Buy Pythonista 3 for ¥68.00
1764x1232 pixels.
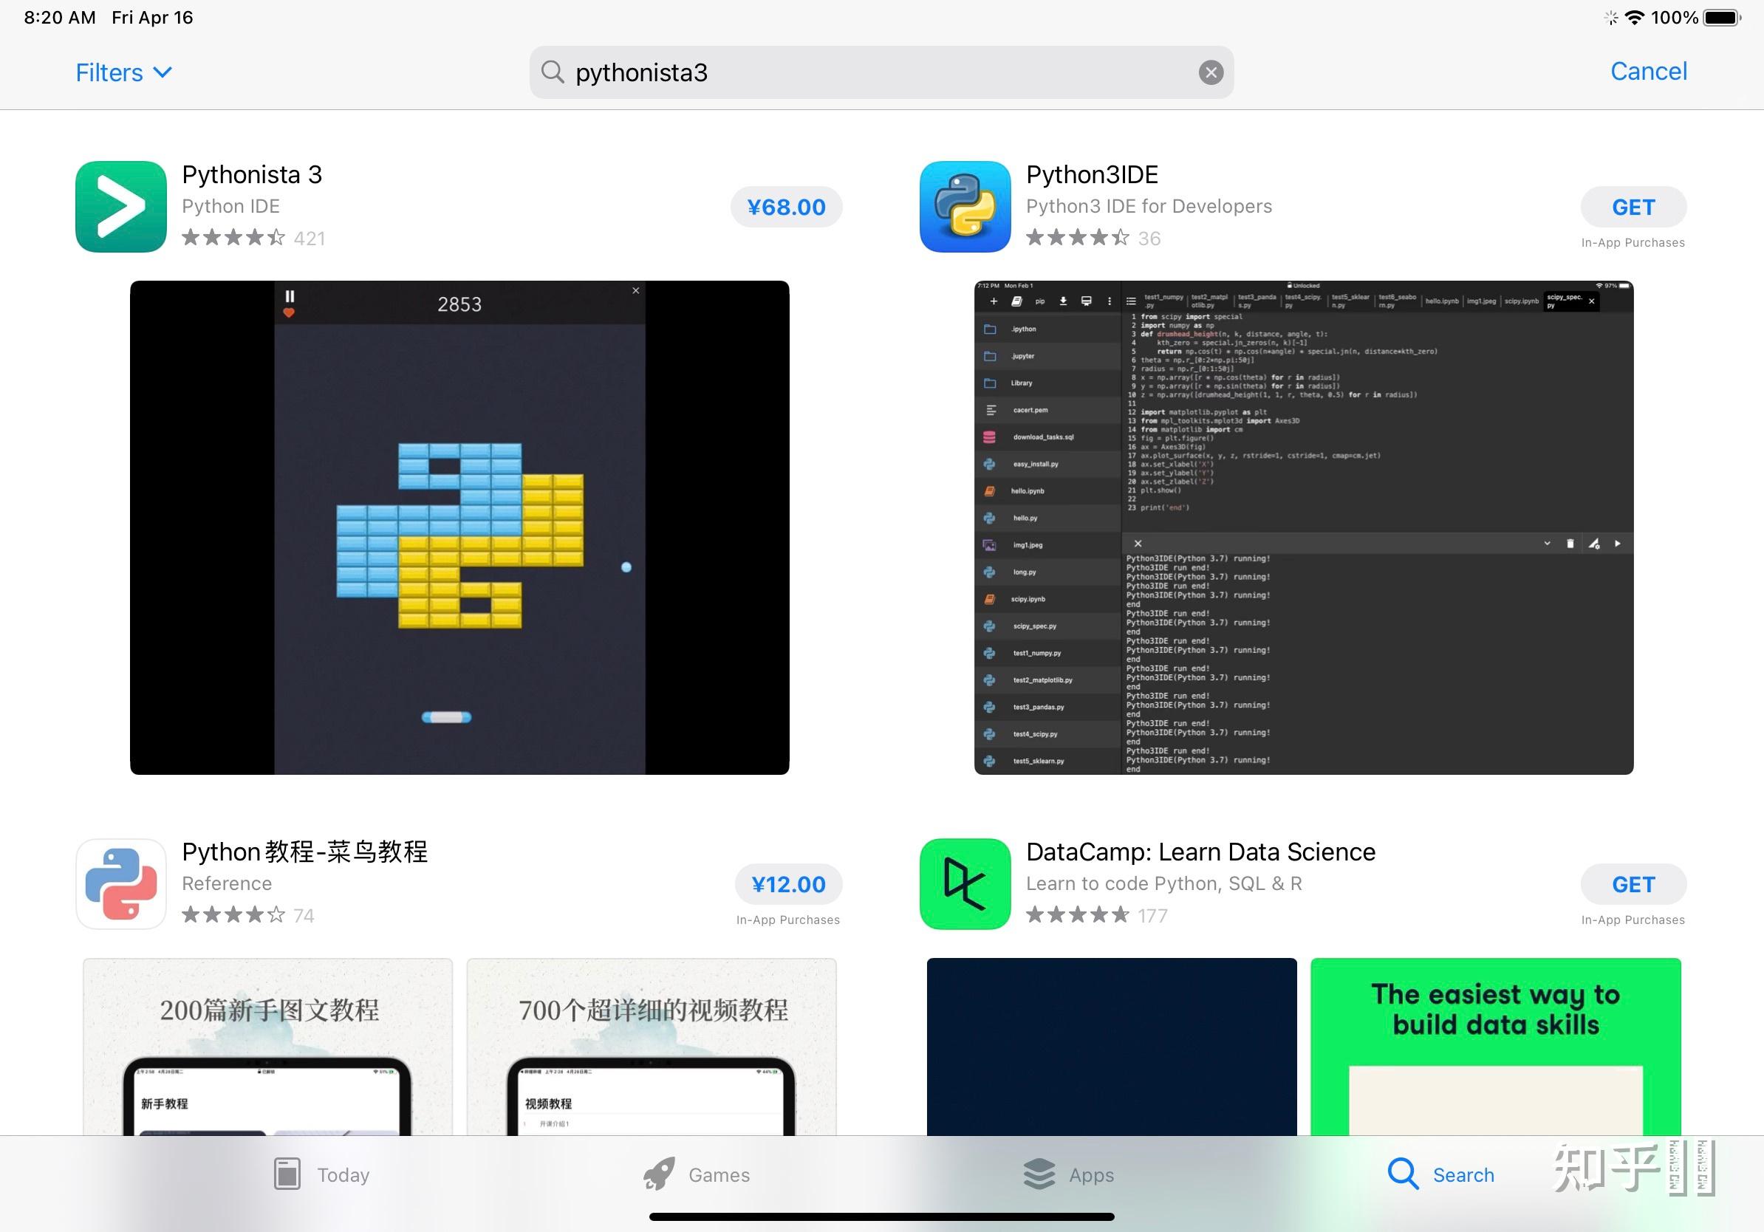786,207
